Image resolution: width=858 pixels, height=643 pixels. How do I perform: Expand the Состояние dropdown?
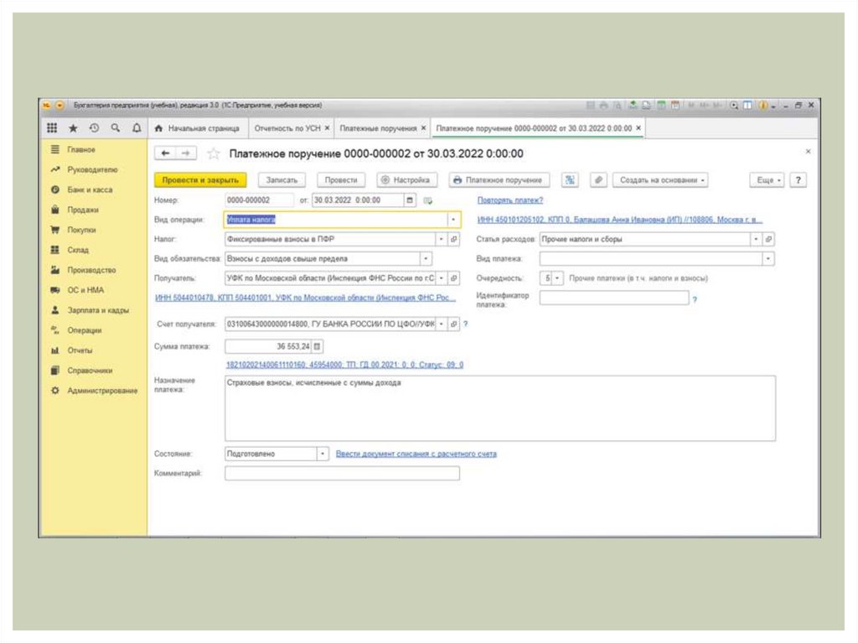[x=323, y=454]
